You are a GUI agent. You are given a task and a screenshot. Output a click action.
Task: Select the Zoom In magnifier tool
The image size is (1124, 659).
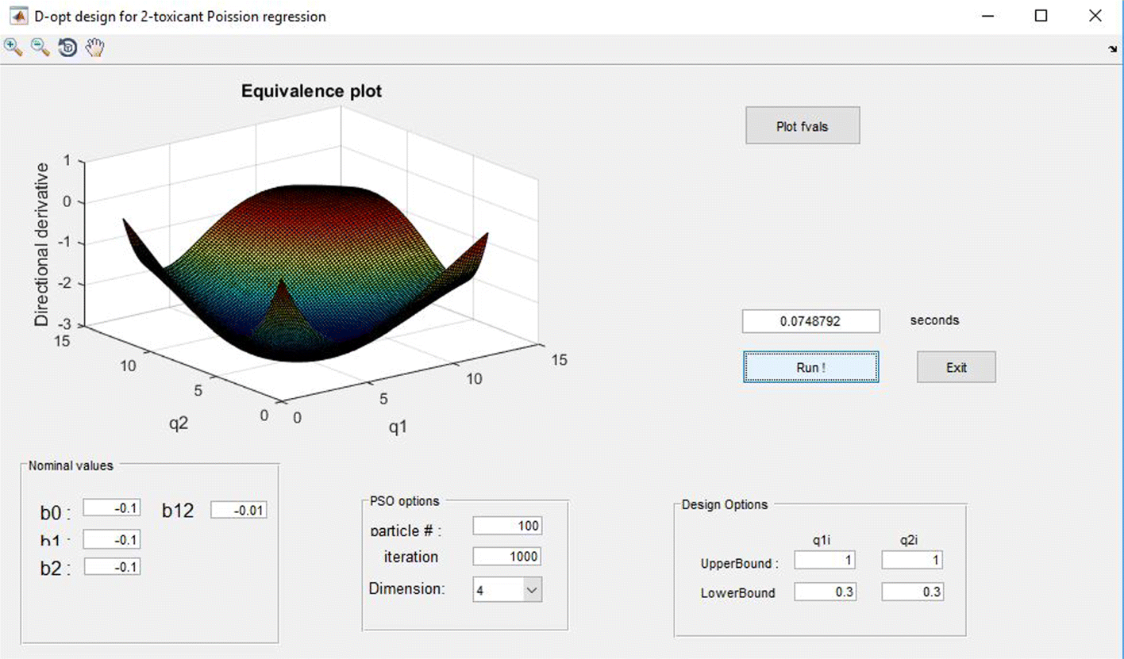coord(12,48)
